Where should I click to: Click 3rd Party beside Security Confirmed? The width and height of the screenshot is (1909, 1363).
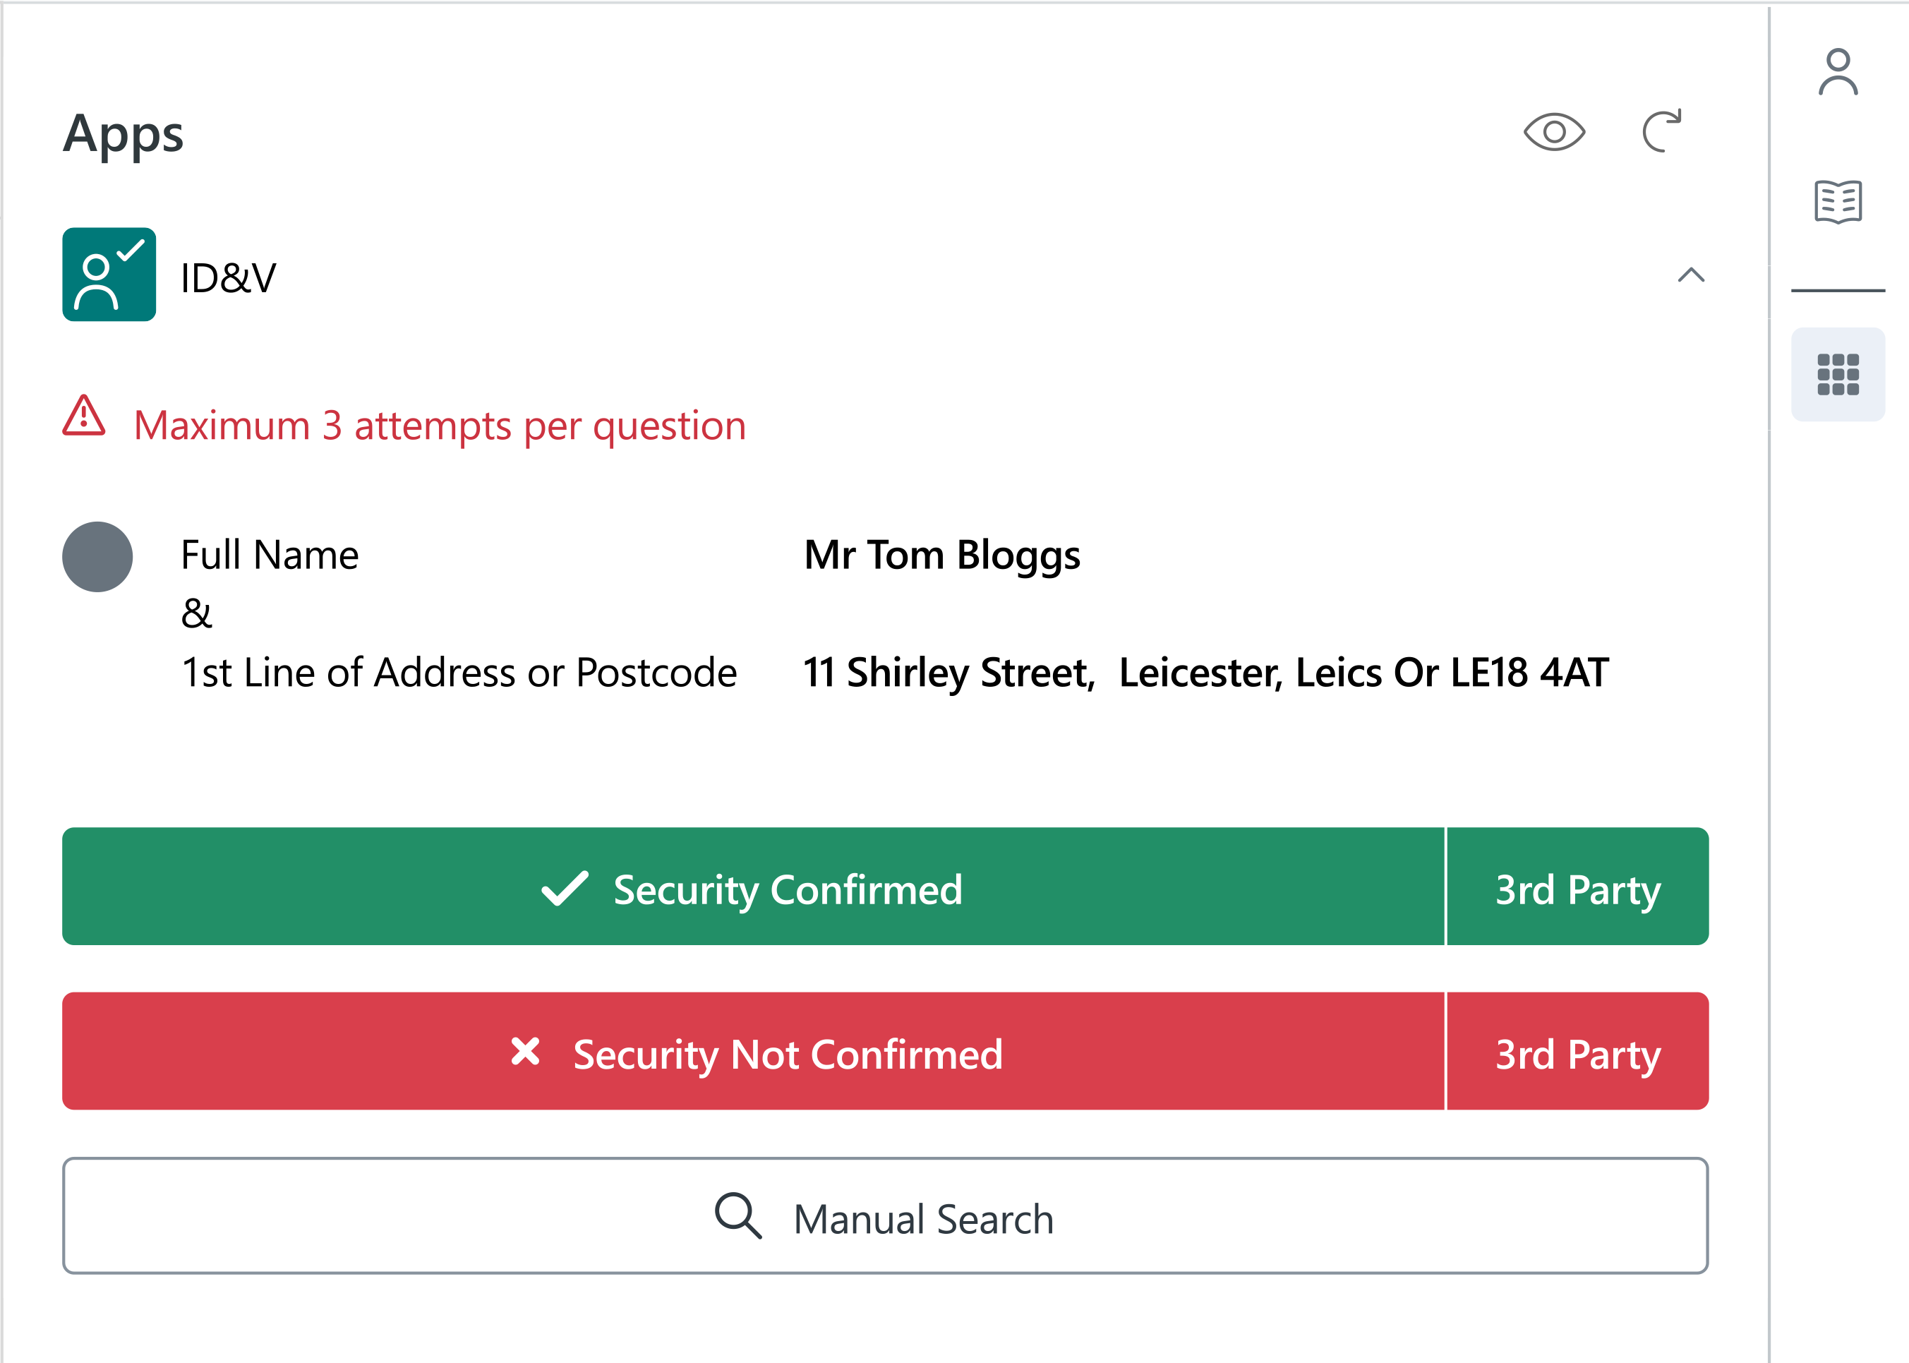pyautogui.click(x=1577, y=887)
